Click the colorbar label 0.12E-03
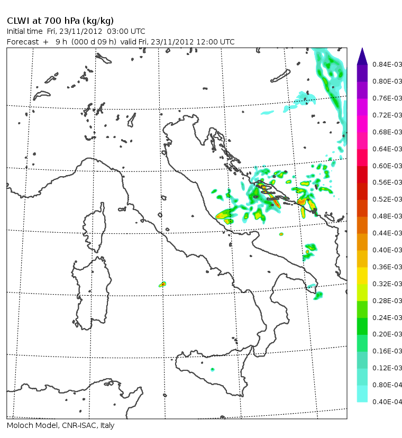 point(387,368)
